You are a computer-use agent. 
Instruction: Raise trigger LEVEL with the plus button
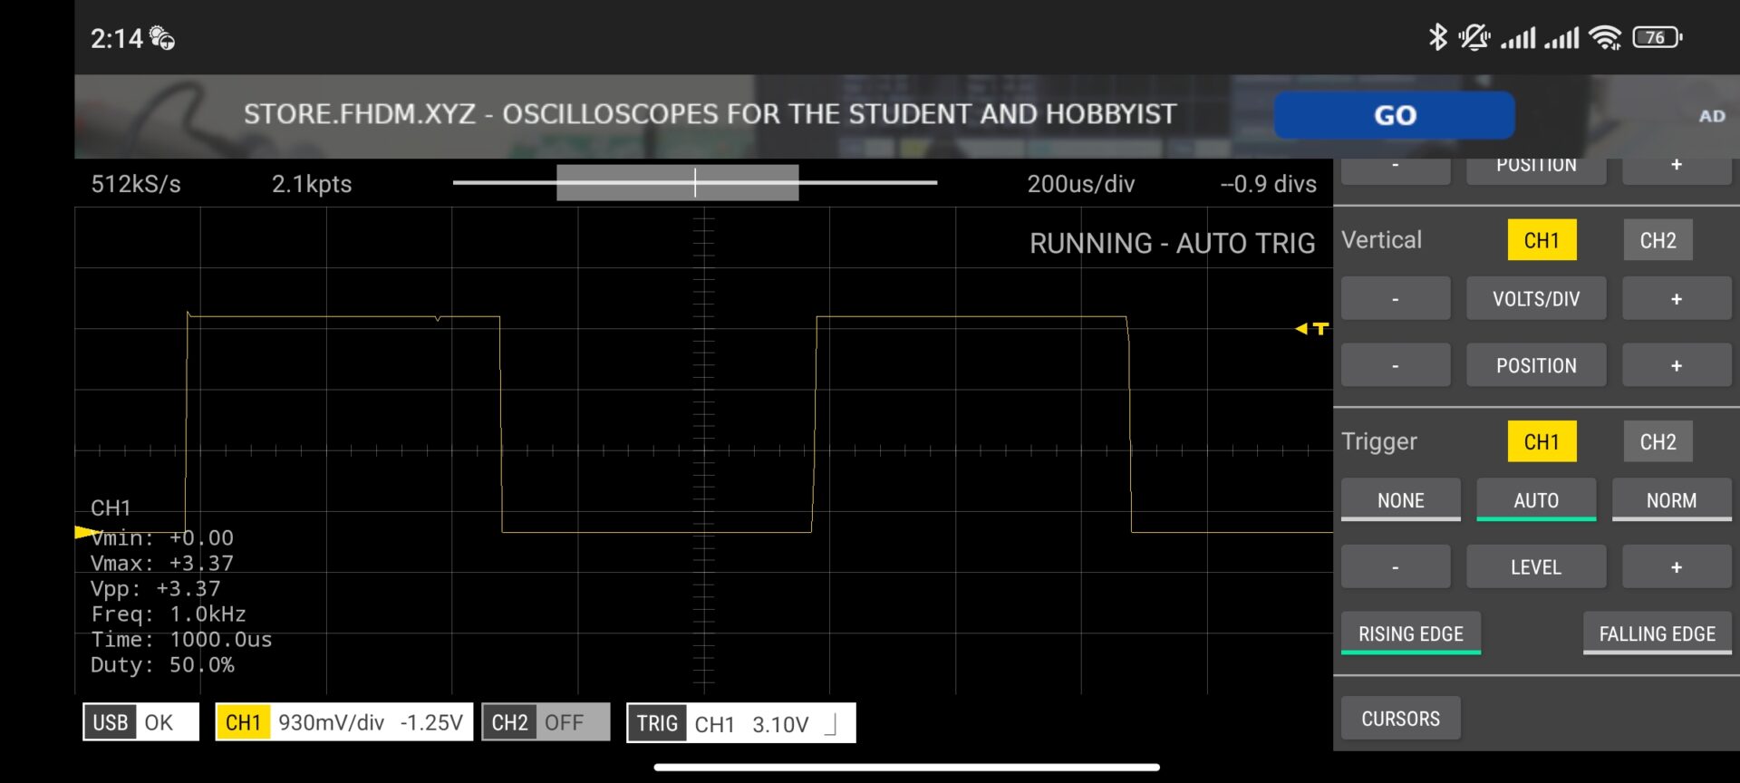[1676, 567]
